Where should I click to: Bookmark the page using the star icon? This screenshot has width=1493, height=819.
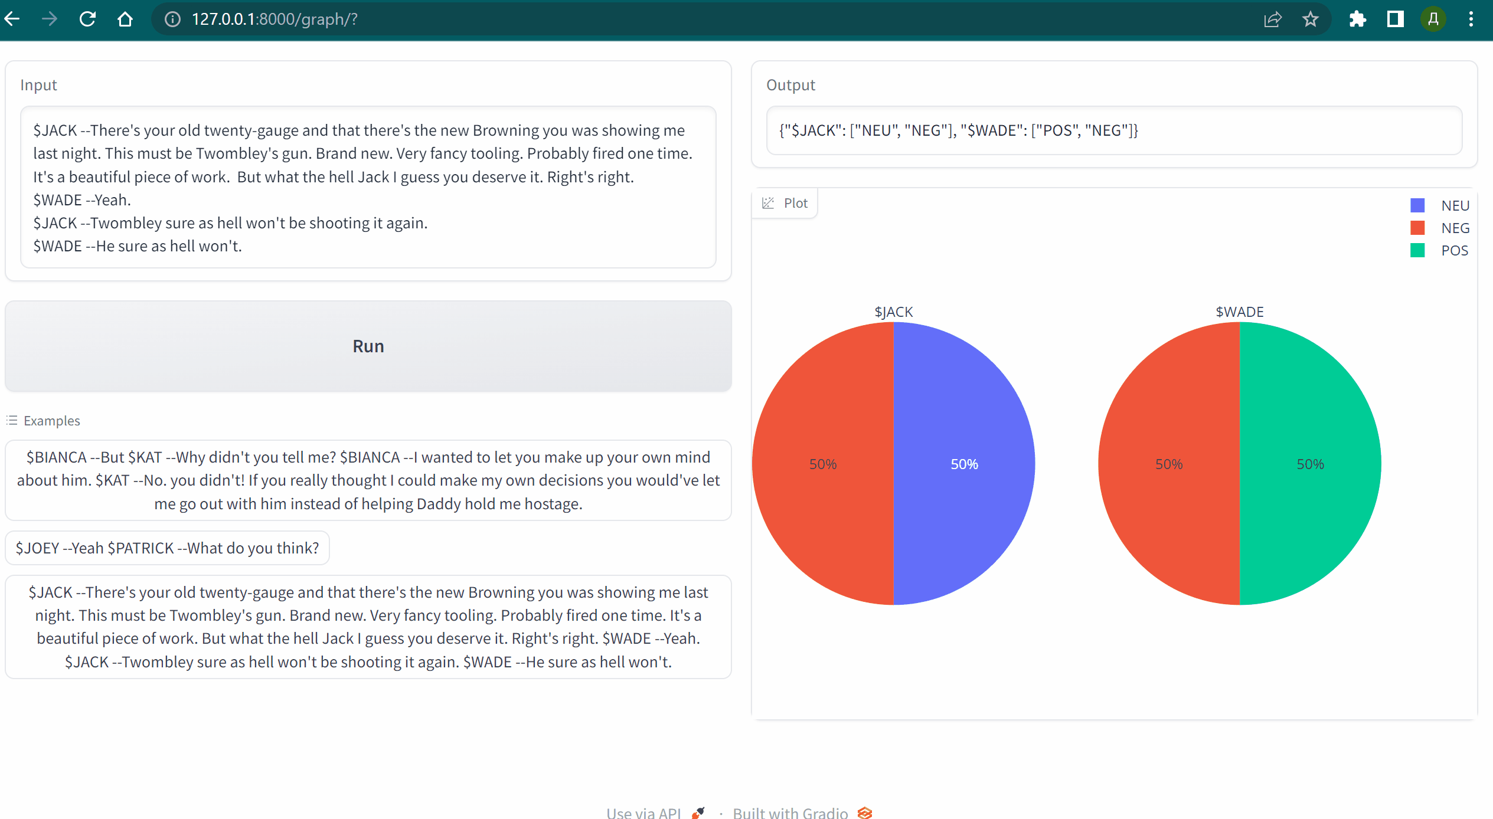(x=1311, y=18)
